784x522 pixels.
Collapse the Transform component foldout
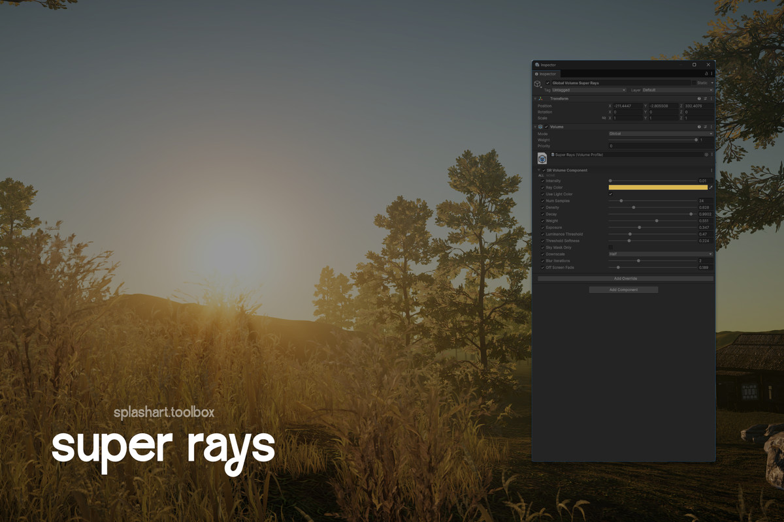point(535,99)
